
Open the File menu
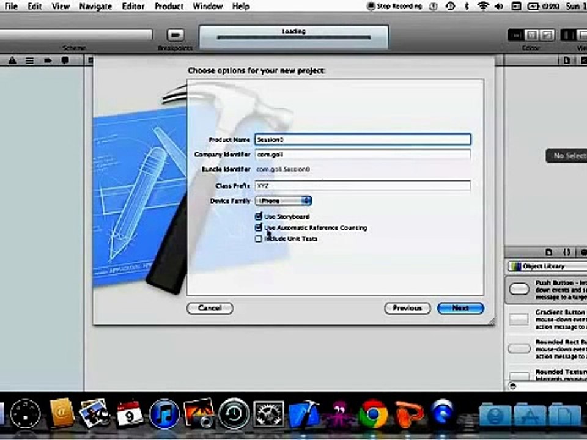point(11,6)
